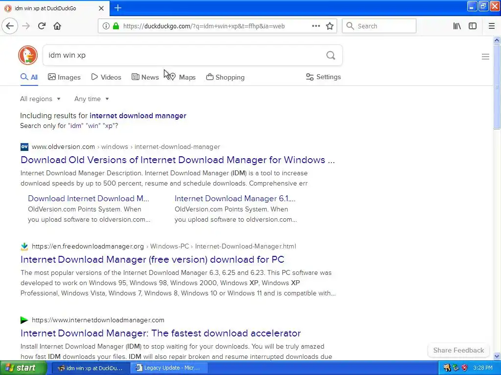Switch to Images results
Screen dimensions: 501x375
64,77
